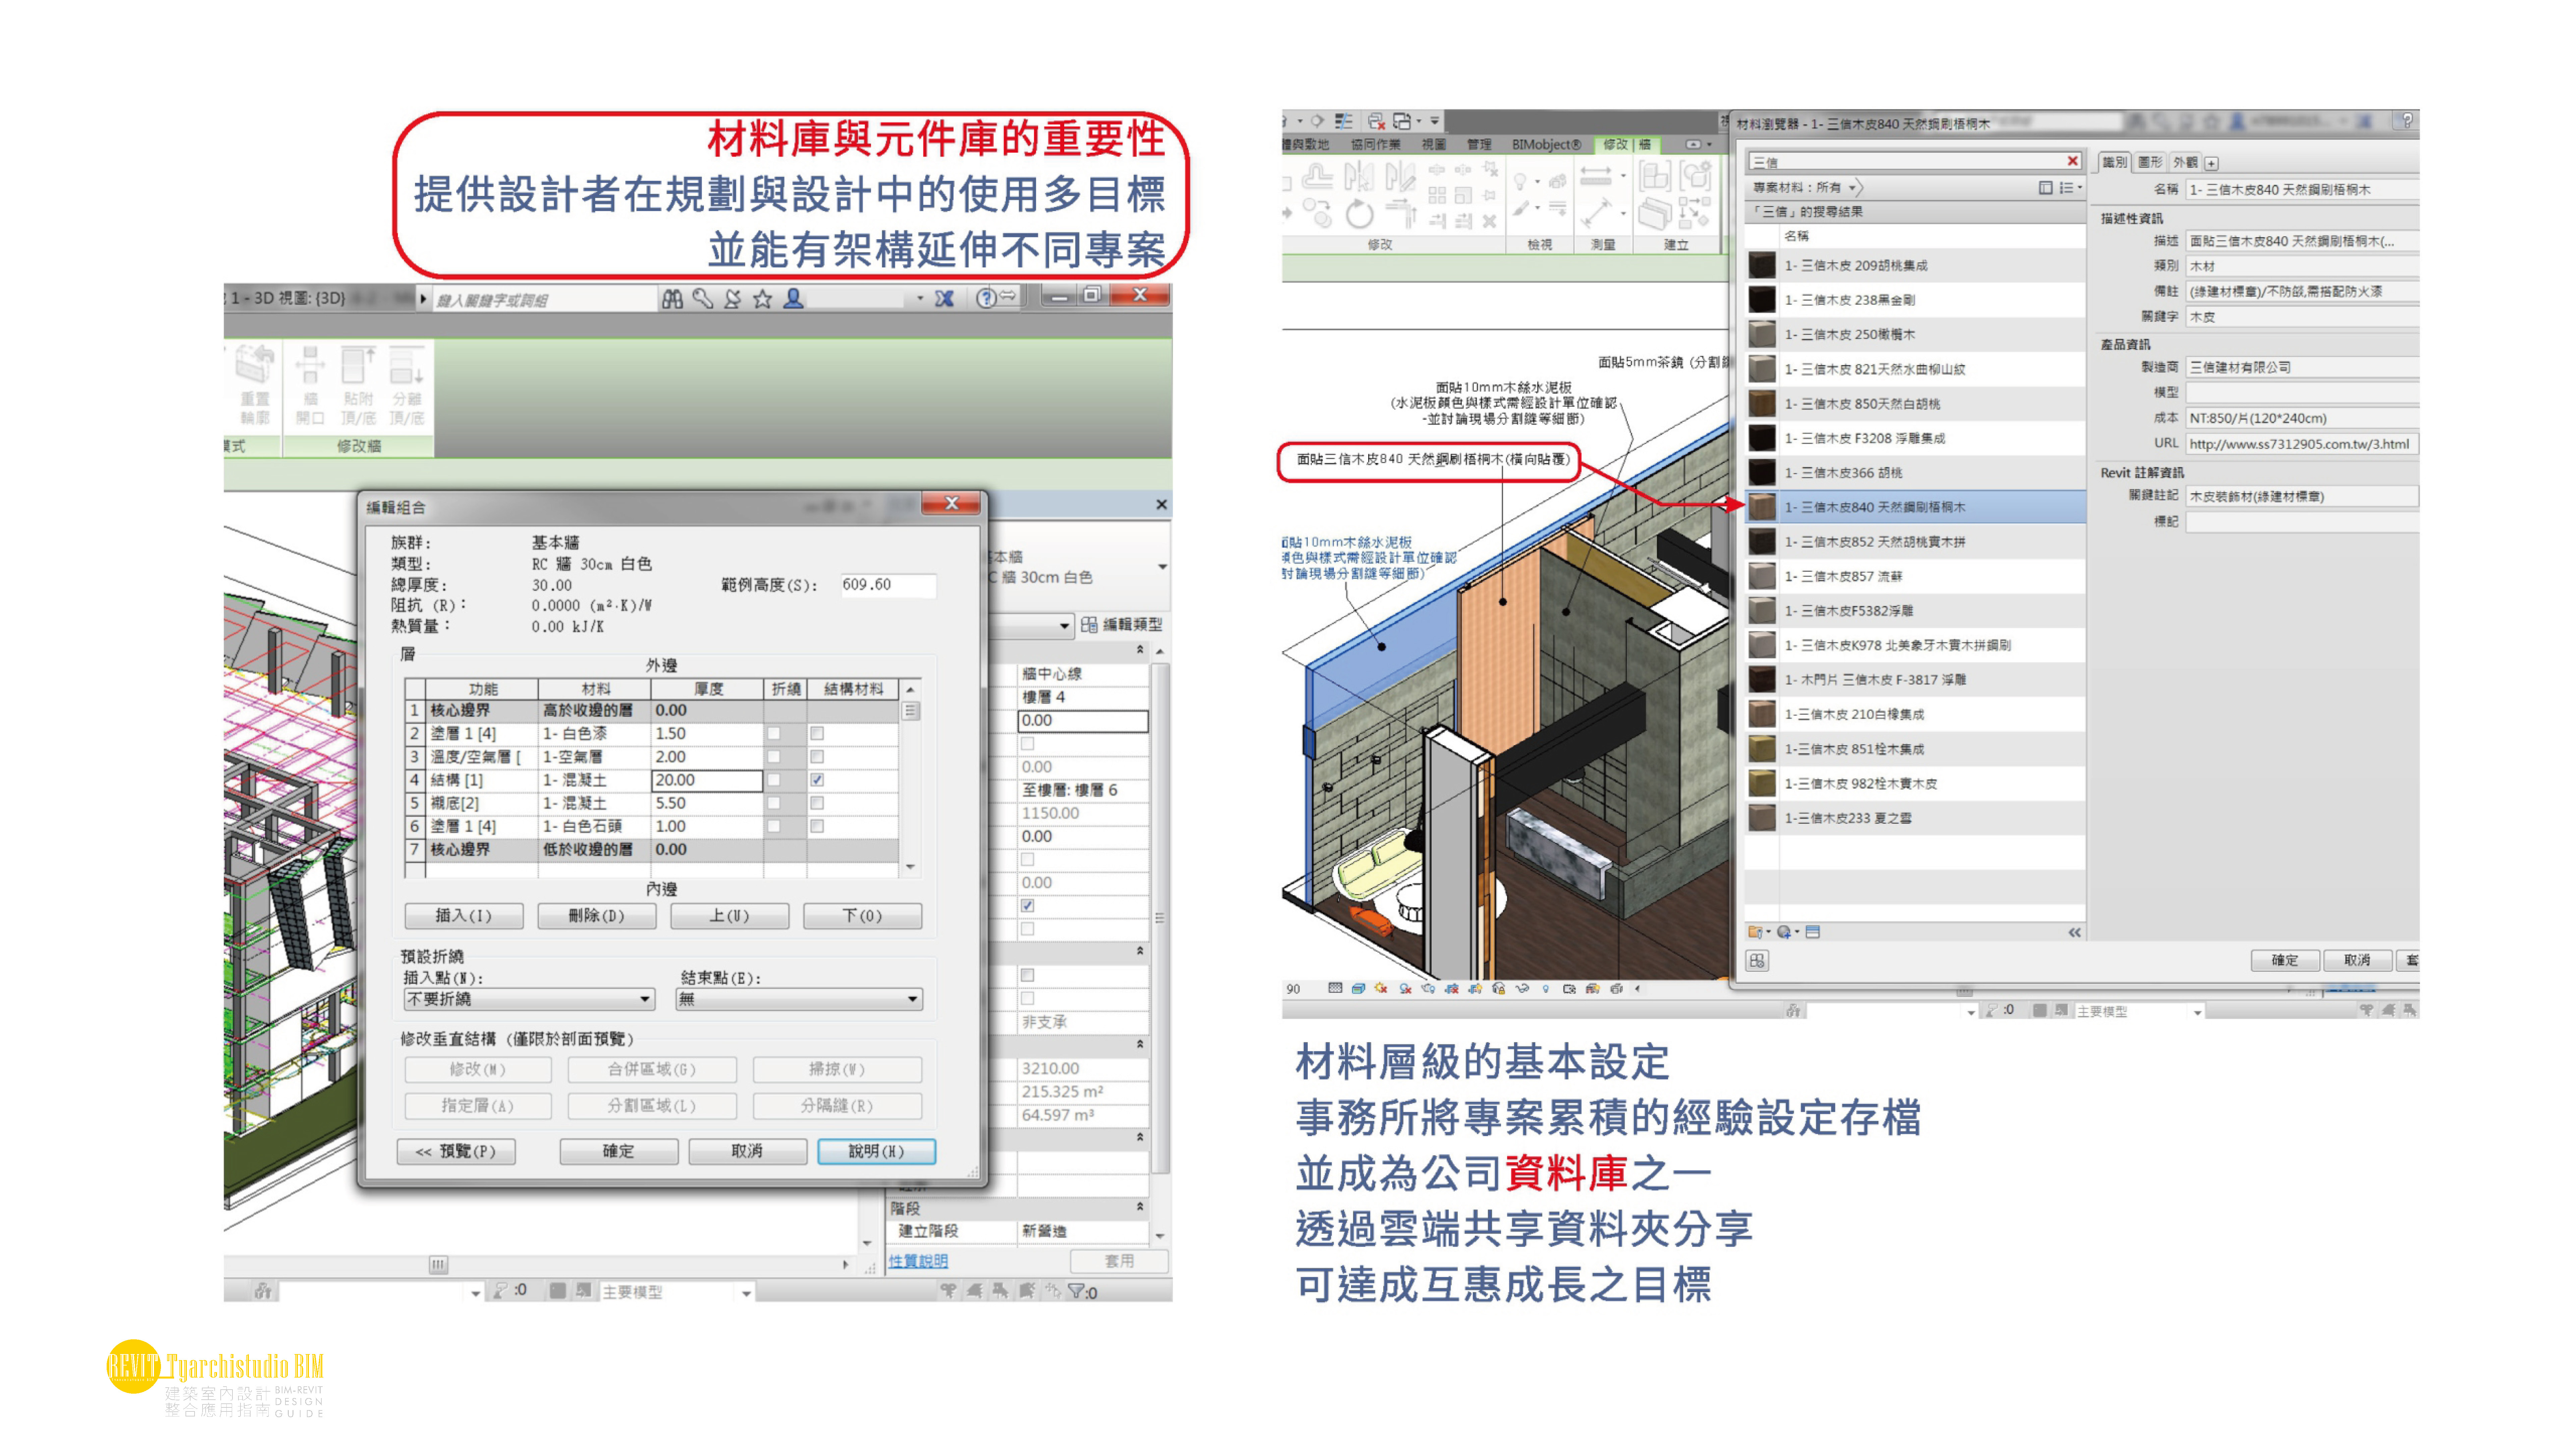Switch to the 圖形 tab in material browser
The width and height of the screenshot is (2576, 1449).
coord(2150,162)
